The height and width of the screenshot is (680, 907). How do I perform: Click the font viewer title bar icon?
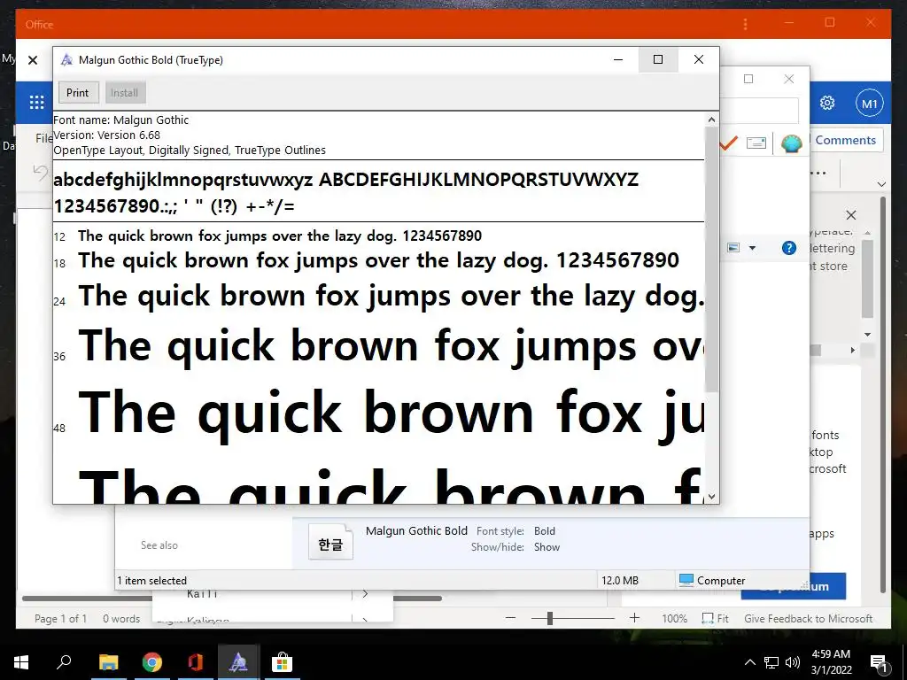click(x=66, y=59)
